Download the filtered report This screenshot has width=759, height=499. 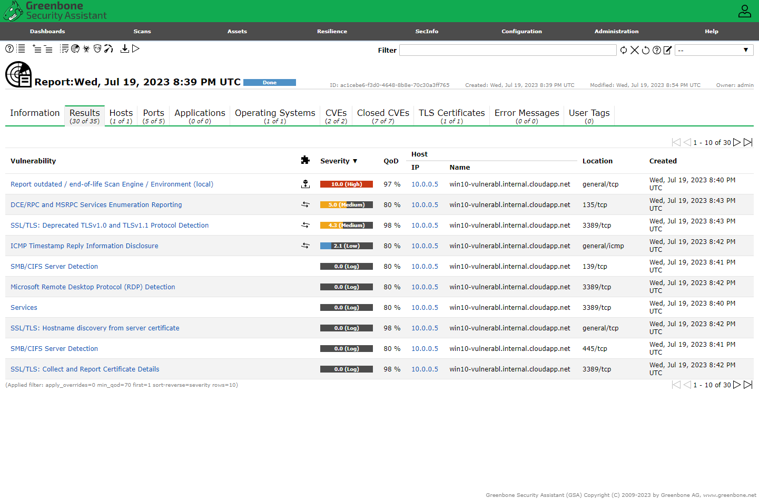pyautogui.click(x=125, y=48)
